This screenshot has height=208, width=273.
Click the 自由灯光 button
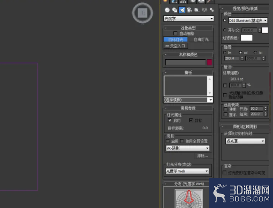(x=201, y=40)
